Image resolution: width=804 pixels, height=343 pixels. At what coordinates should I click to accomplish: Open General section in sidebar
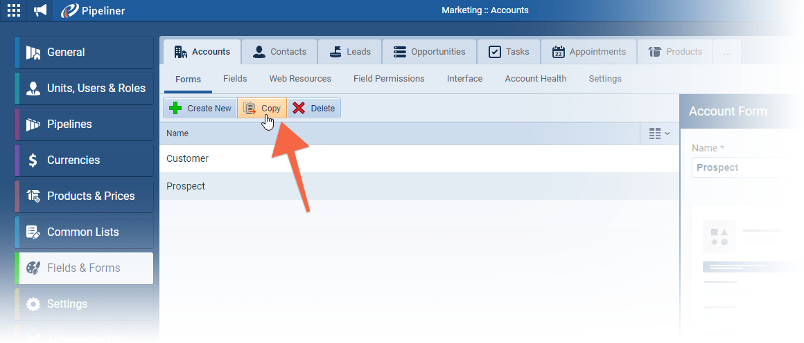click(84, 53)
